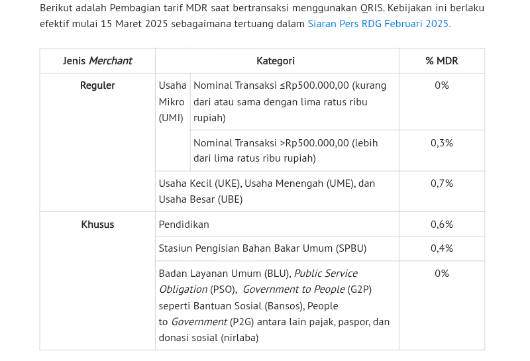Click the 0,4% MDR value

click(x=441, y=248)
